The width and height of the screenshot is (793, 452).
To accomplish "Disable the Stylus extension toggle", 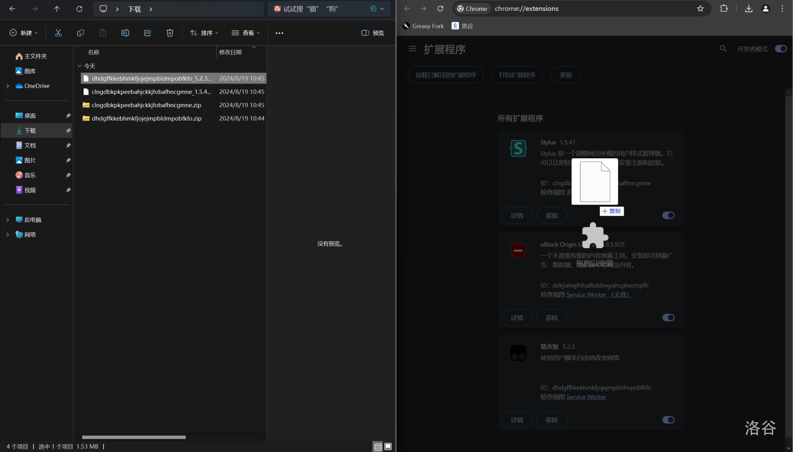I will (x=668, y=216).
